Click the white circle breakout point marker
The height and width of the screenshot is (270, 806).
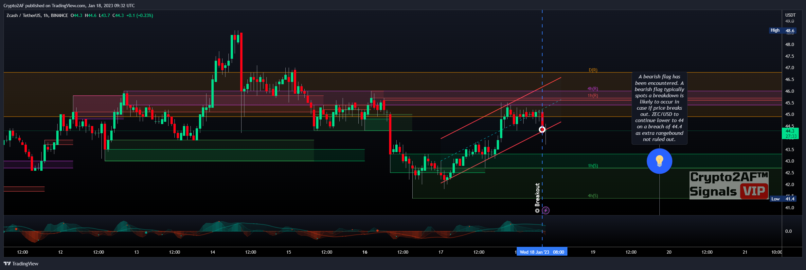pyautogui.click(x=542, y=130)
